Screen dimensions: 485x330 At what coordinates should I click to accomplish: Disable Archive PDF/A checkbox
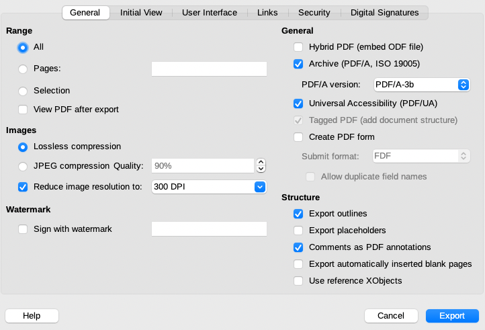pos(298,65)
